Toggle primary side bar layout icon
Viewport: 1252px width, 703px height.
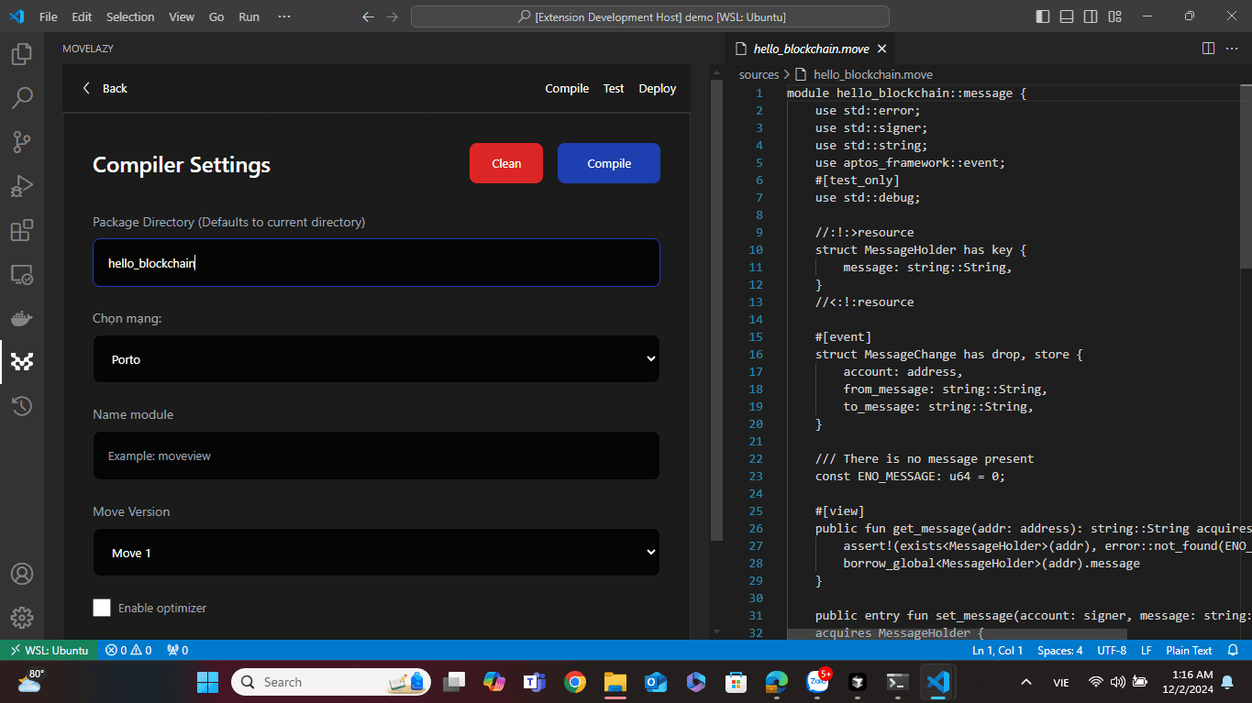tap(1043, 16)
